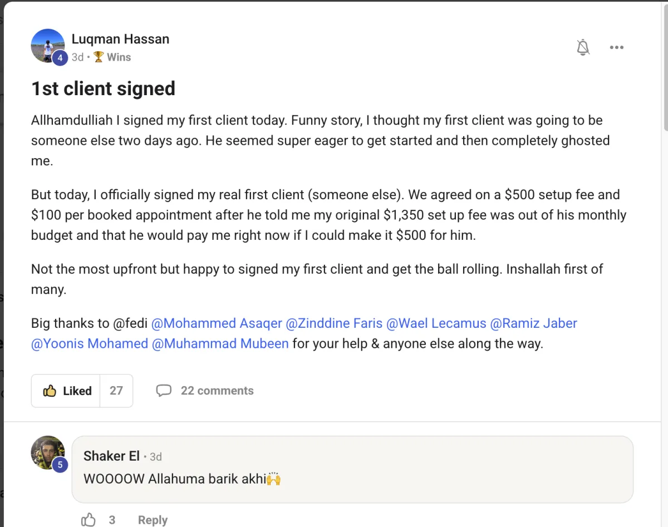Toggle post notifications bell icon

click(x=583, y=47)
